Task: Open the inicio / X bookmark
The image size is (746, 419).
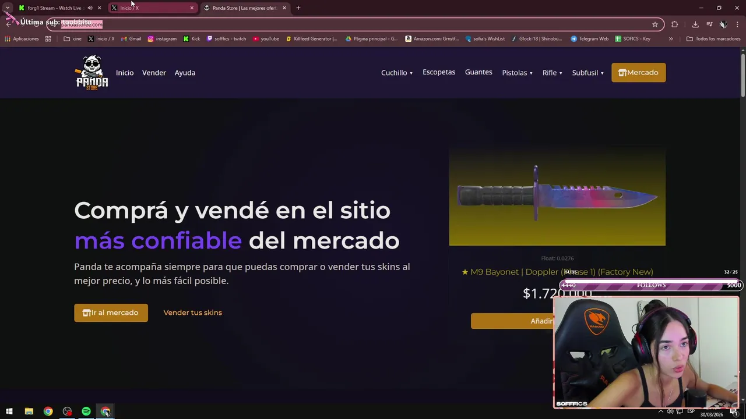Action: [101, 39]
